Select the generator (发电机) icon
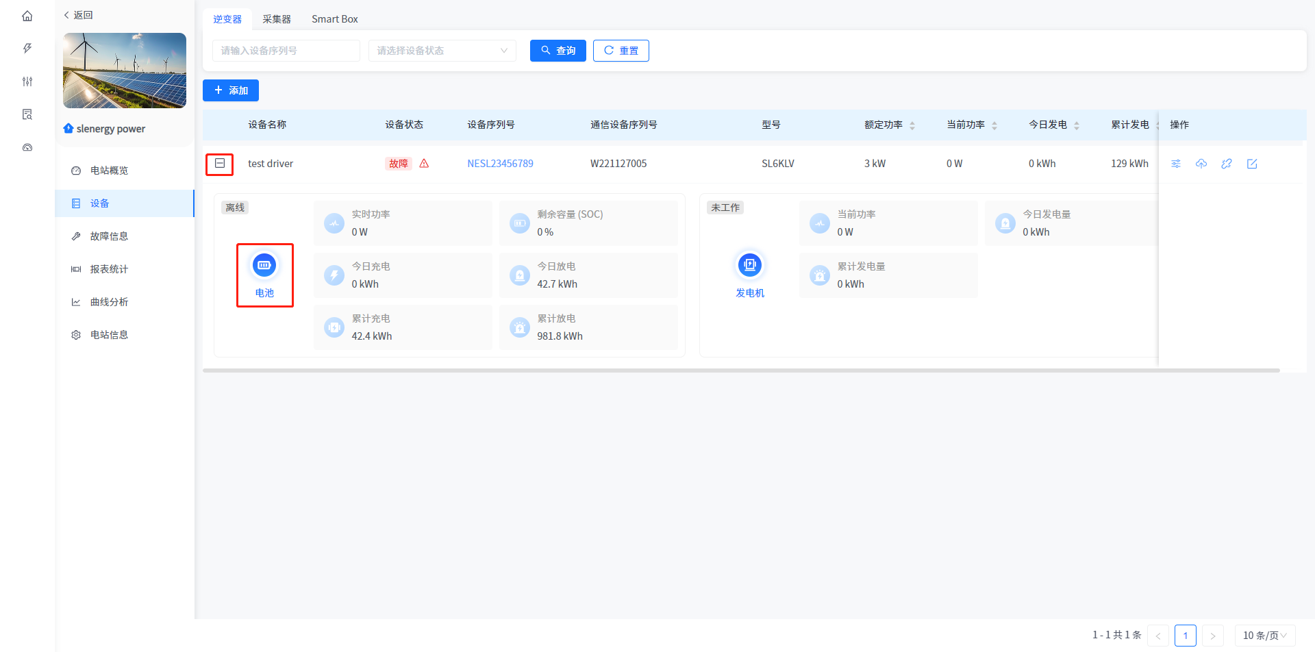Image resolution: width=1315 pixels, height=652 pixels. click(x=750, y=266)
